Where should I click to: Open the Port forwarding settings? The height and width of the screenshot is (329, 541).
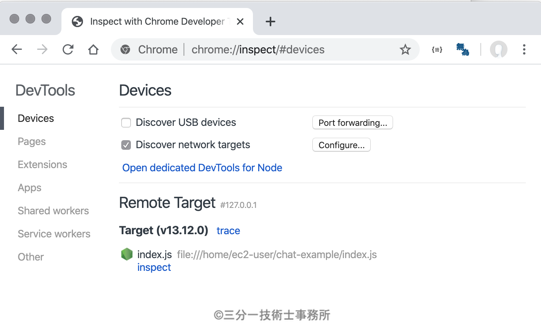(x=353, y=123)
